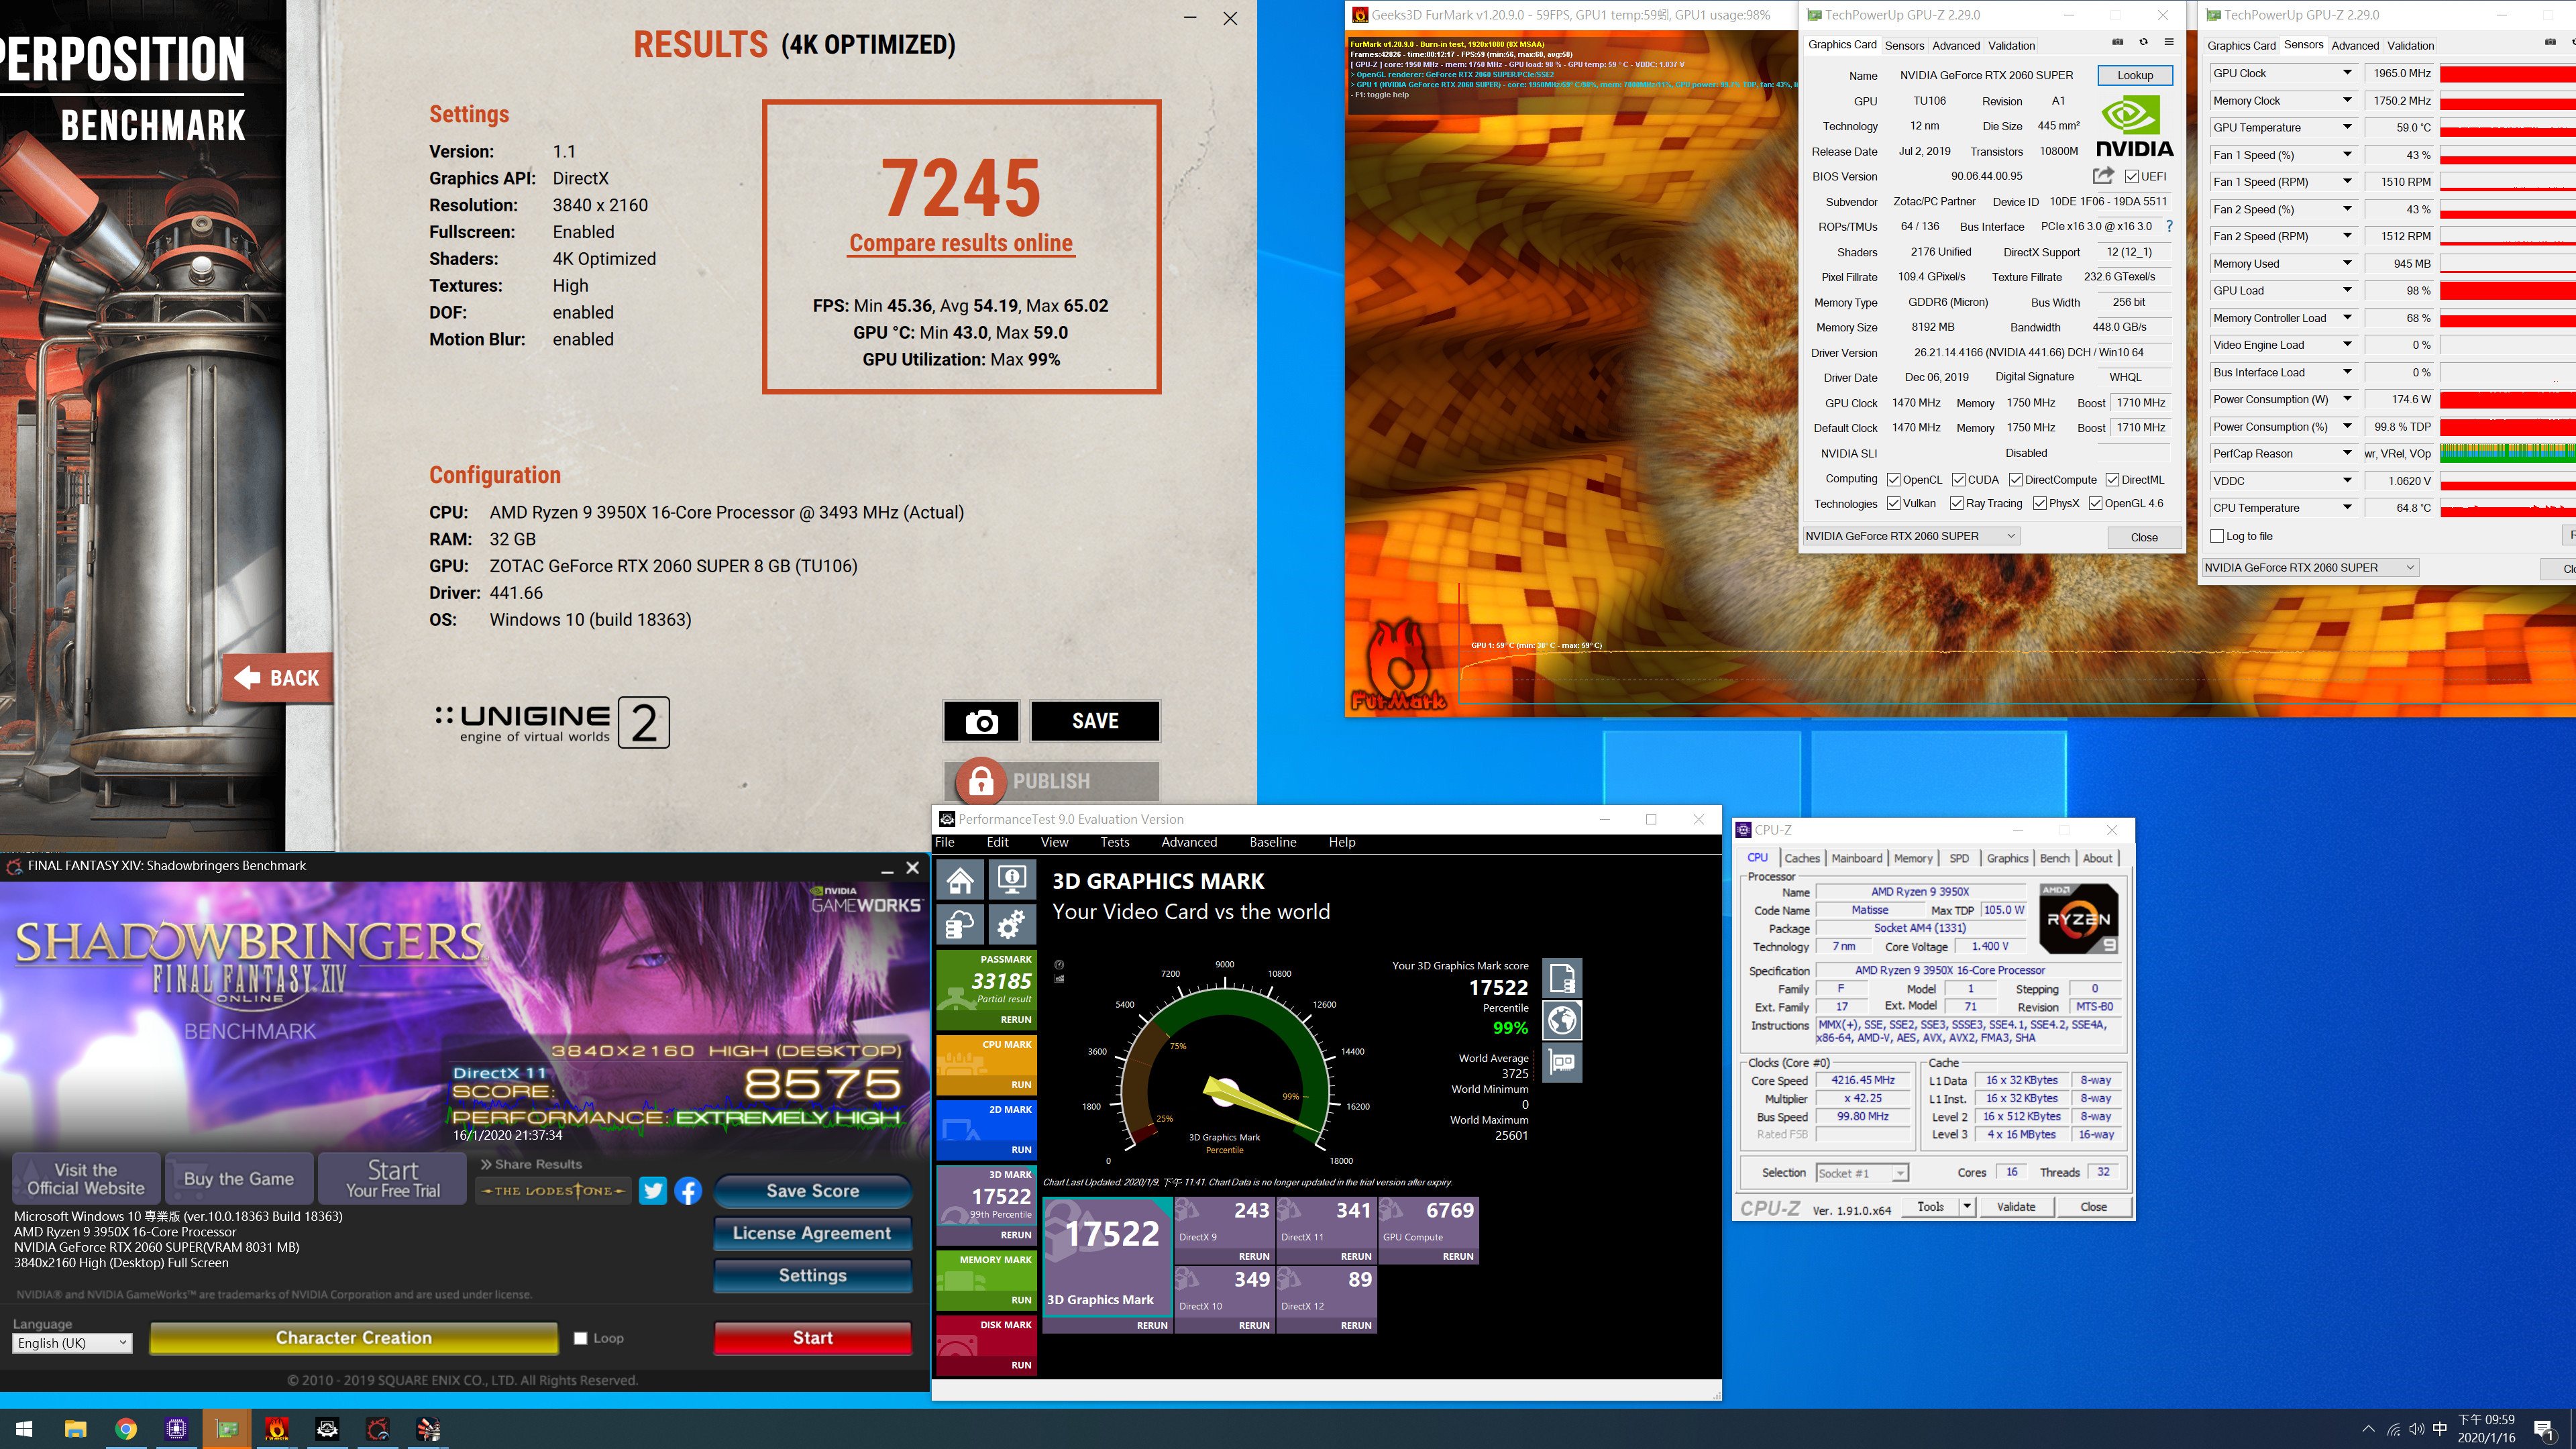Toggle the Vulkan checkbox
This screenshot has height=1449, width=2576.
[x=1893, y=504]
